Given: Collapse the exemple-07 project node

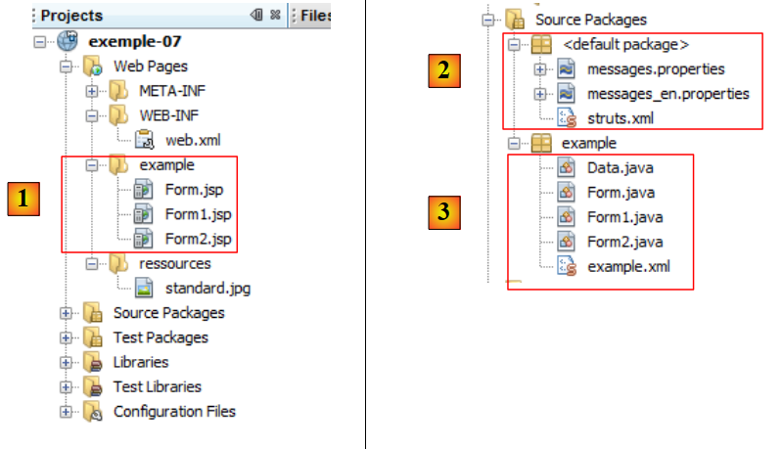Looking at the screenshot, I should (x=40, y=42).
